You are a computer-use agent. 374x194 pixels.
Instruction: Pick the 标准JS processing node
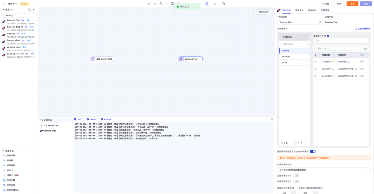coord(10,170)
